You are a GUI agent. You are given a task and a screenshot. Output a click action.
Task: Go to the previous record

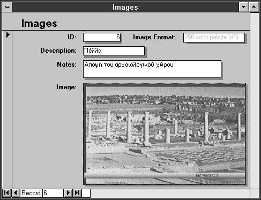tap(16, 193)
